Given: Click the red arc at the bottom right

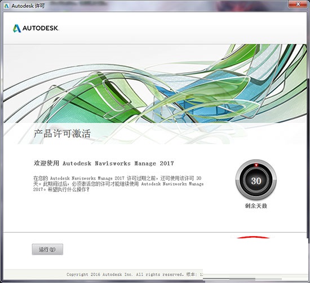Looking at the screenshot, I should (x=253, y=237).
